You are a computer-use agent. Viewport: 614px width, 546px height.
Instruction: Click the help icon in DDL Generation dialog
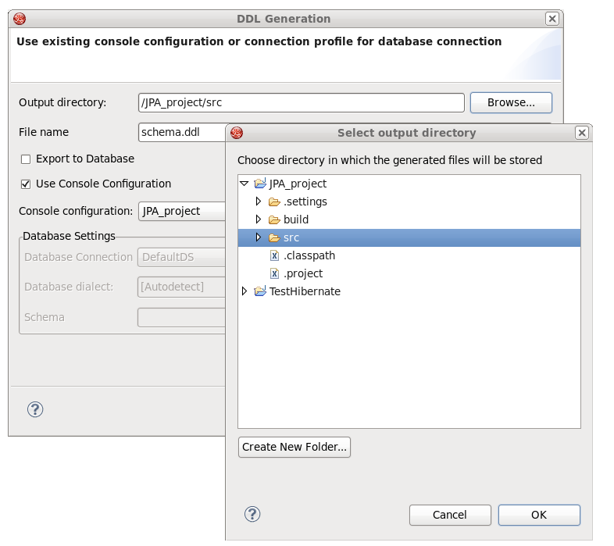click(x=35, y=409)
